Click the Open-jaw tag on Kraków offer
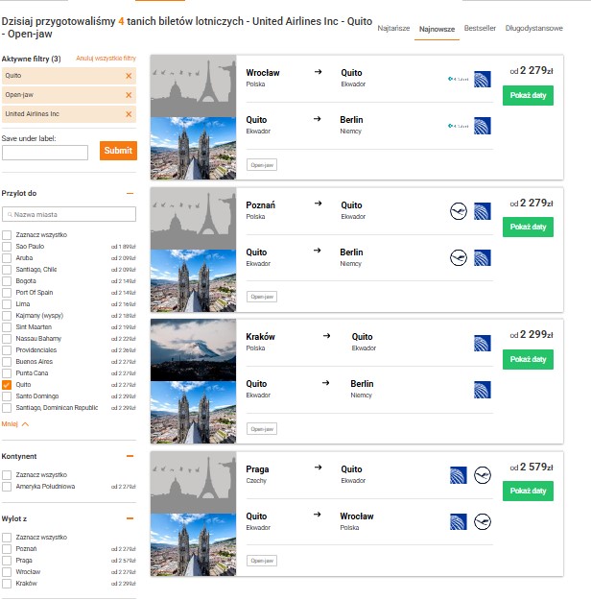Viewport: 591px width, 600px height. click(262, 429)
